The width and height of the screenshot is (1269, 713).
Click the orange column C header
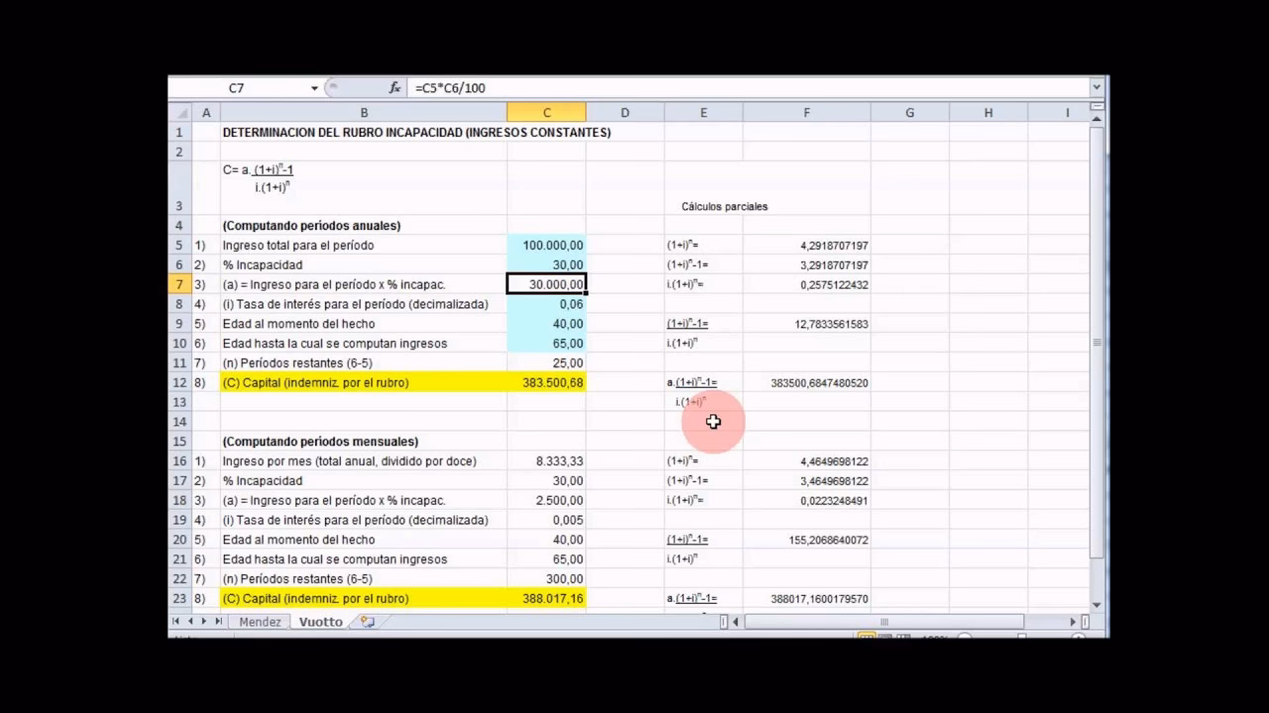(546, 112)
